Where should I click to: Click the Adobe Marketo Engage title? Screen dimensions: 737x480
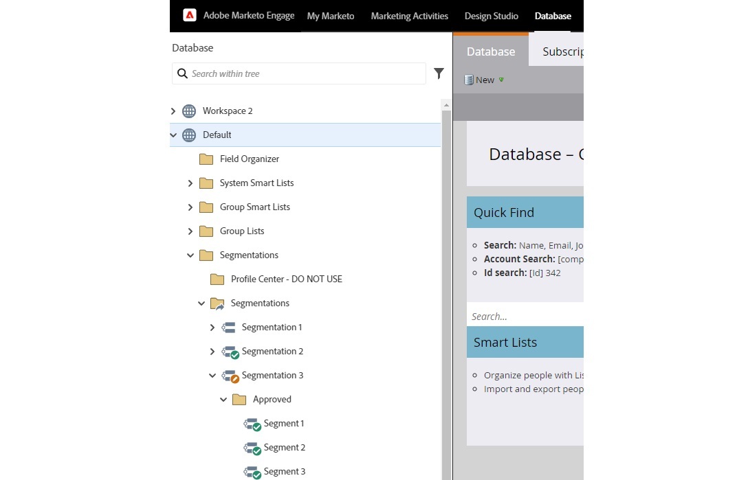pos(249,16)
